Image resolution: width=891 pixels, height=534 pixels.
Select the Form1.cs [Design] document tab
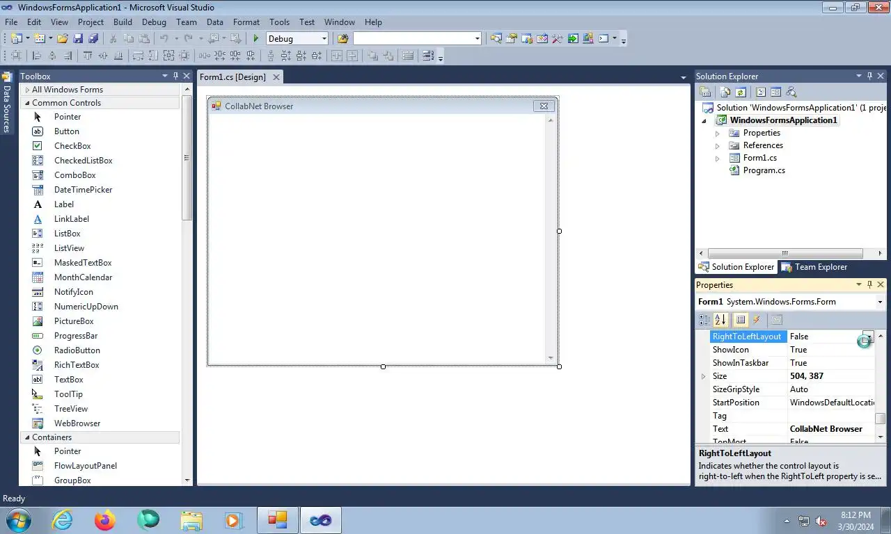232,77
